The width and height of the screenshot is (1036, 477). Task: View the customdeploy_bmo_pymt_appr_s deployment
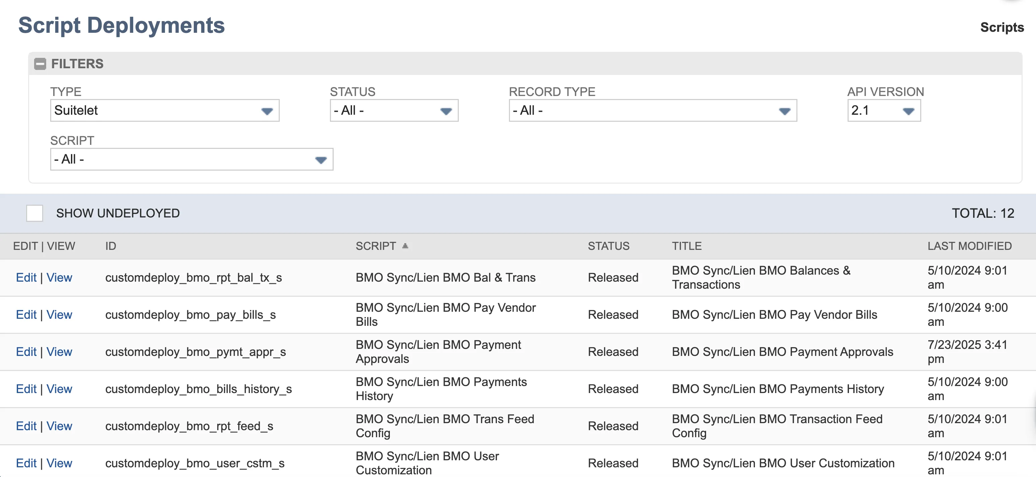59,352
